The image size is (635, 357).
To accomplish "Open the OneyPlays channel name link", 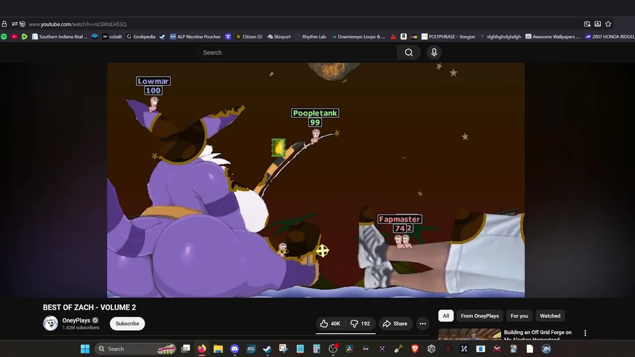I will [x=76, y=320].
